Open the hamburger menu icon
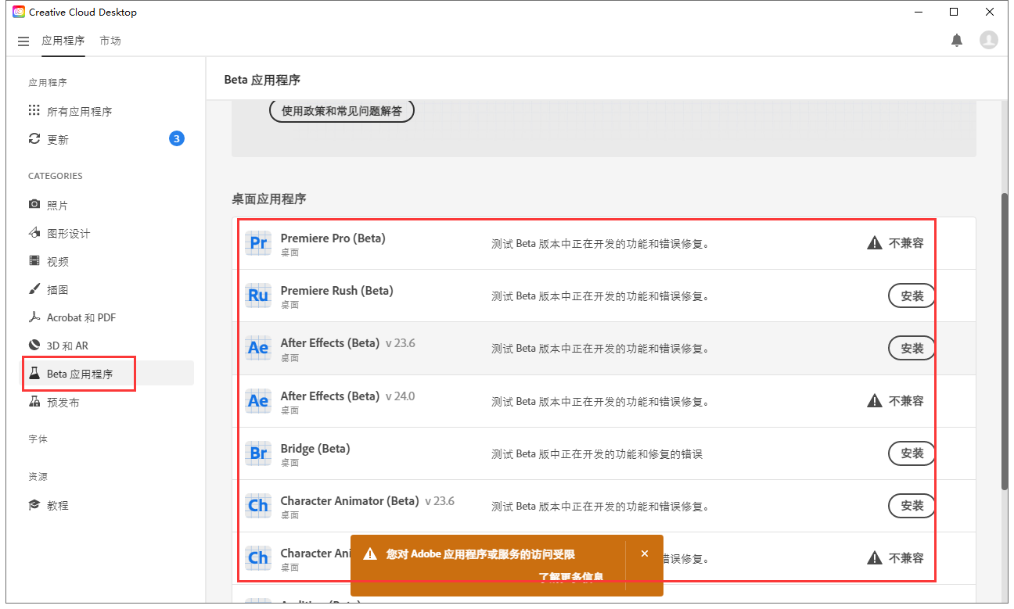Viewport: 1014px width, 609px height. pyautogui.click(x=23, y=41)
